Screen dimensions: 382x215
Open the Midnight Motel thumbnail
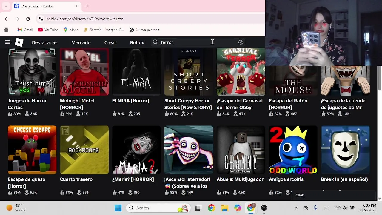click(84, 72)
